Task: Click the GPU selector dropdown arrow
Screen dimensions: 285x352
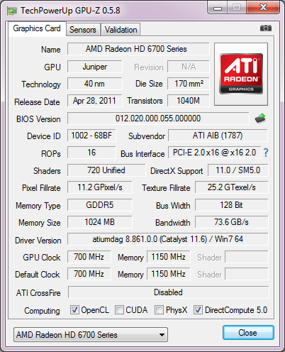Action: 162,335
